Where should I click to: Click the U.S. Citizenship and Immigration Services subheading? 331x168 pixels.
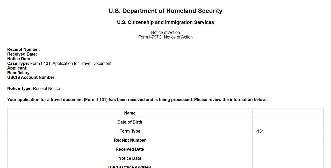pos(165,22)
